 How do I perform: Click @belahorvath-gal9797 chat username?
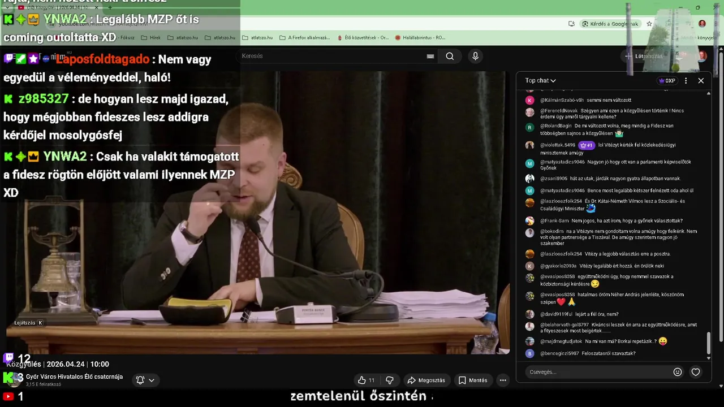point(564,325)
